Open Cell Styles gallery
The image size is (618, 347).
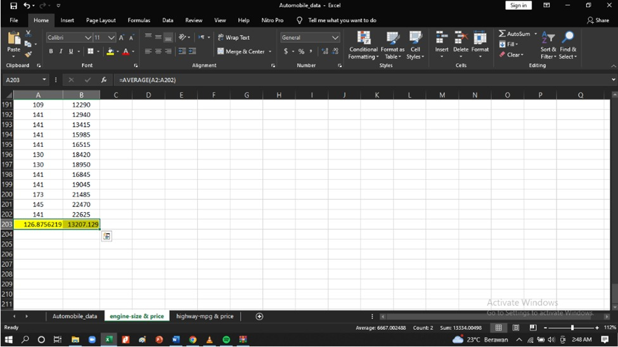pyautogui.click(x=415, y=46)
